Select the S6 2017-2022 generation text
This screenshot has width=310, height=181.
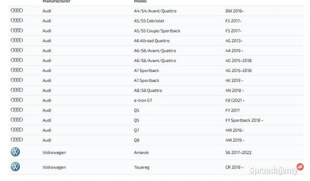coord(238,153)
